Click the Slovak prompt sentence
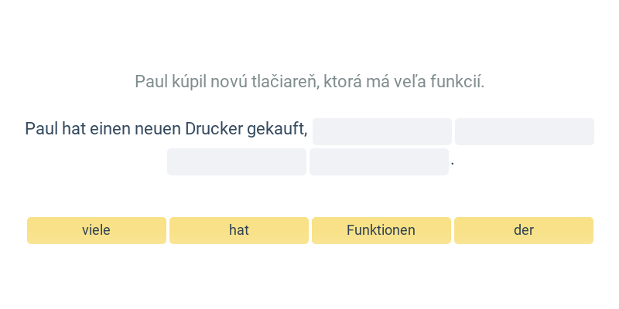This screenshot has height=309, width=619. (x=309, y=82)
